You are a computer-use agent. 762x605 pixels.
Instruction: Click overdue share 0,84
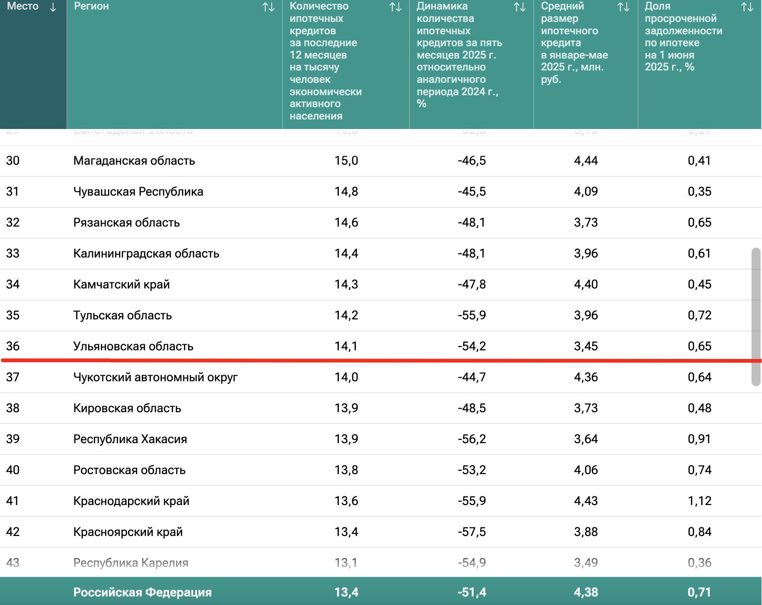pos(700,532)
